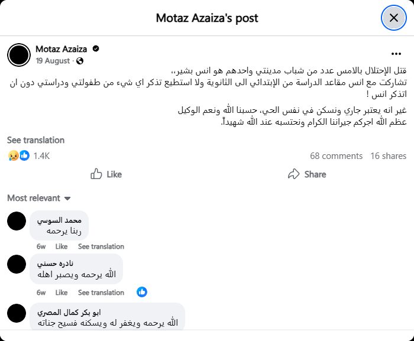Open ابو بكر كمال المصري's profile avatar
This screenshot has height=341, width=414.
pyautogui.click(x=17, y=313)
